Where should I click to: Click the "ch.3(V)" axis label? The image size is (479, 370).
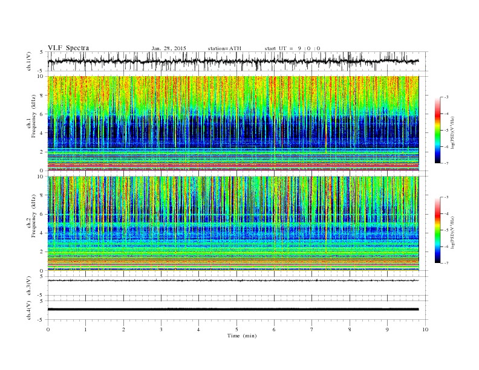(x=29, y=286)
